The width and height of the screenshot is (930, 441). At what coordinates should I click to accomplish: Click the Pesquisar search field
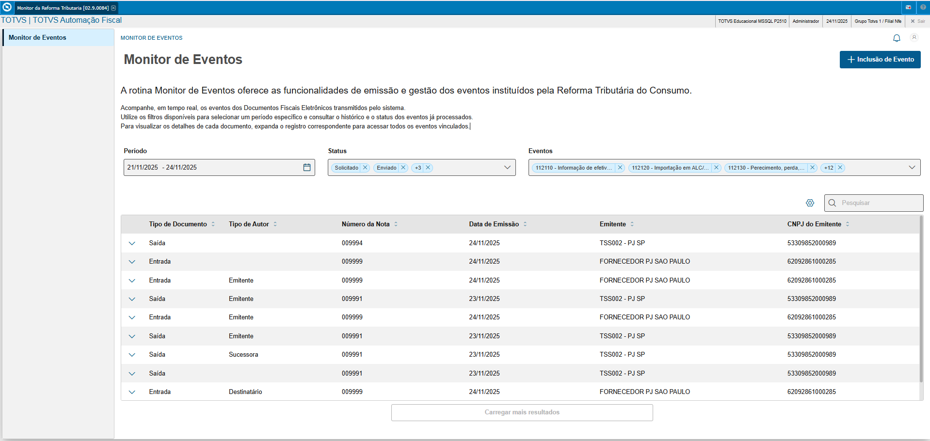point(874,203)
